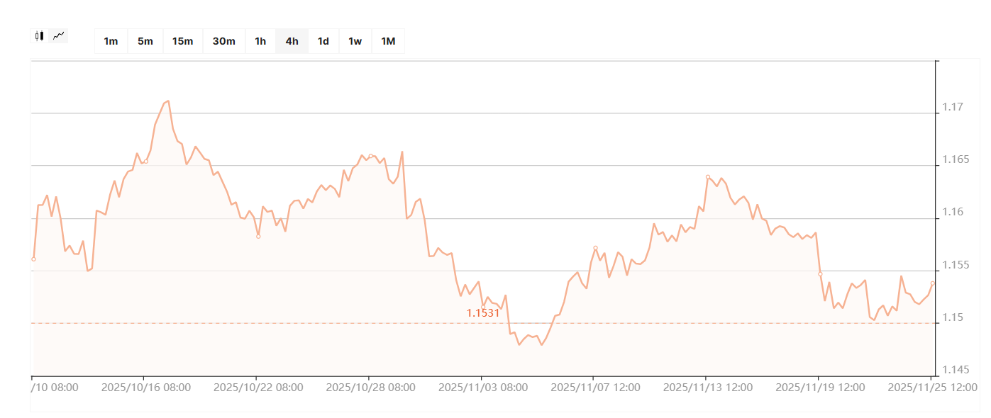Switch to candlestick chart view
This screenshot has height=418, width=991.
(x=40, y=35)
